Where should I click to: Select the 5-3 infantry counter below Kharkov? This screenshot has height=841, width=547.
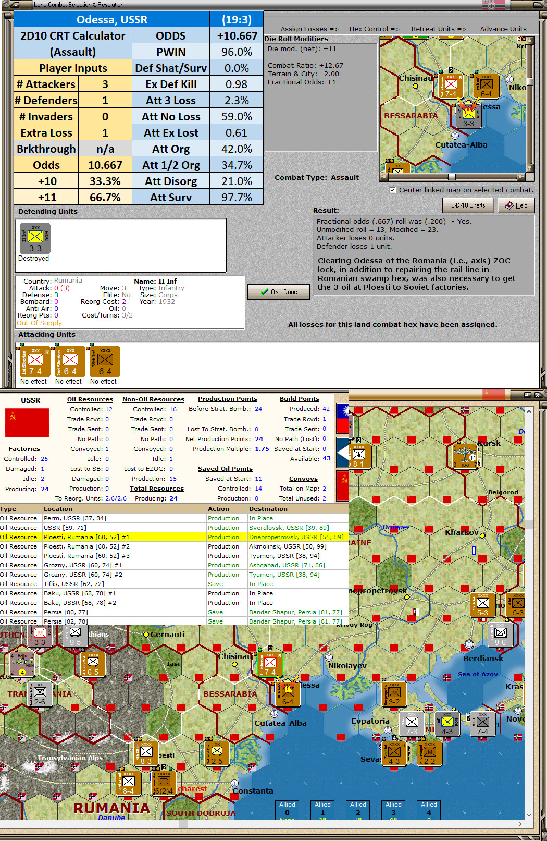(x=483, y=605)
